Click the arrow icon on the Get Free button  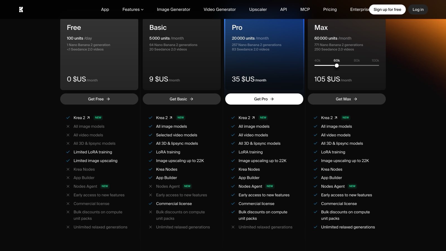(108, 99)
